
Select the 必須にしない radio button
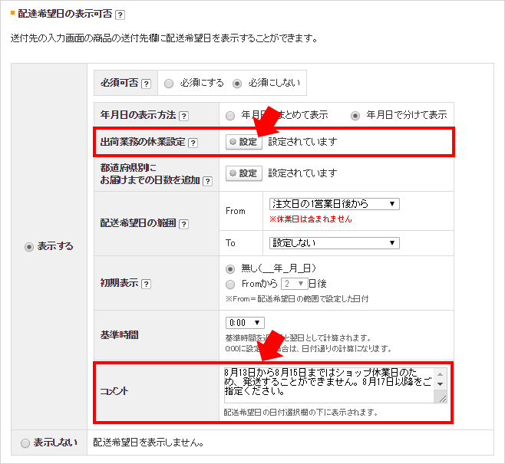click(237, 84)
